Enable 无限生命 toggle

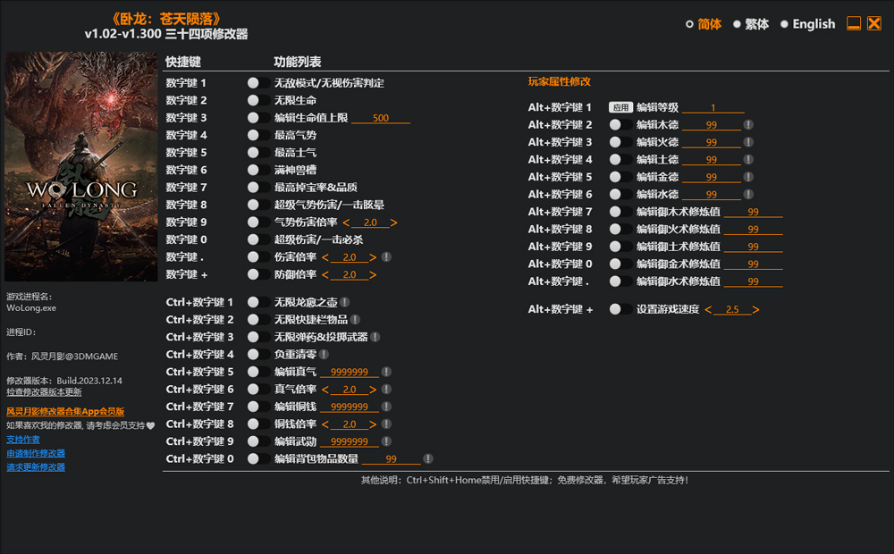pyautogui.click(x=258, y=100)
